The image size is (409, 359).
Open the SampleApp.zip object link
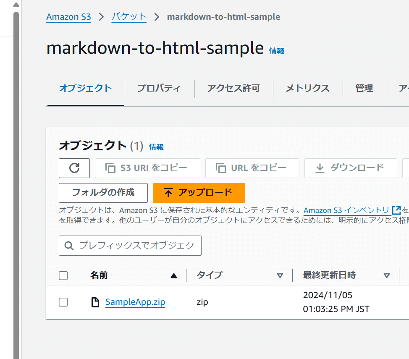click(x=135, y=302)
